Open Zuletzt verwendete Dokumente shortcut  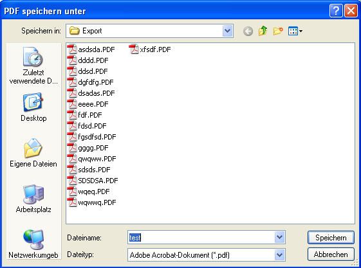(x=33, y=66)
